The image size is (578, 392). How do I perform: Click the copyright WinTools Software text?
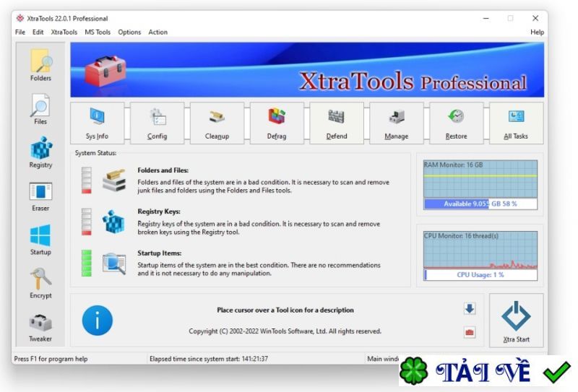[x=285, y=331]
